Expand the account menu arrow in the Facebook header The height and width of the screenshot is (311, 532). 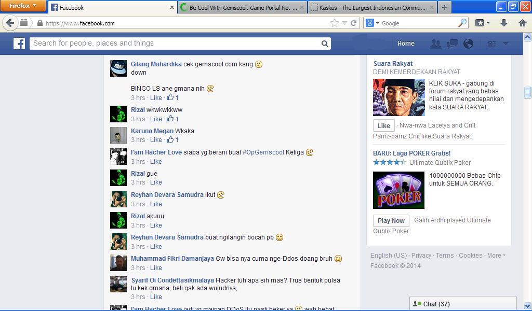point(506,44)
